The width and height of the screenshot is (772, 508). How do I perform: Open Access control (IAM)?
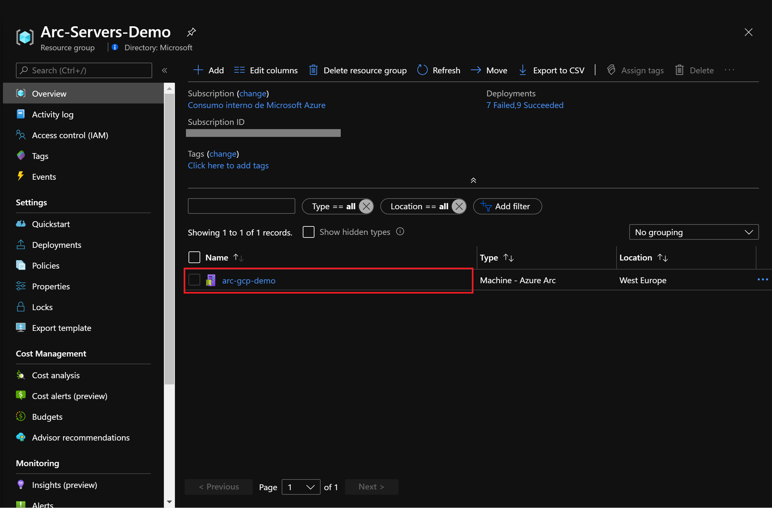coord(70,135)
